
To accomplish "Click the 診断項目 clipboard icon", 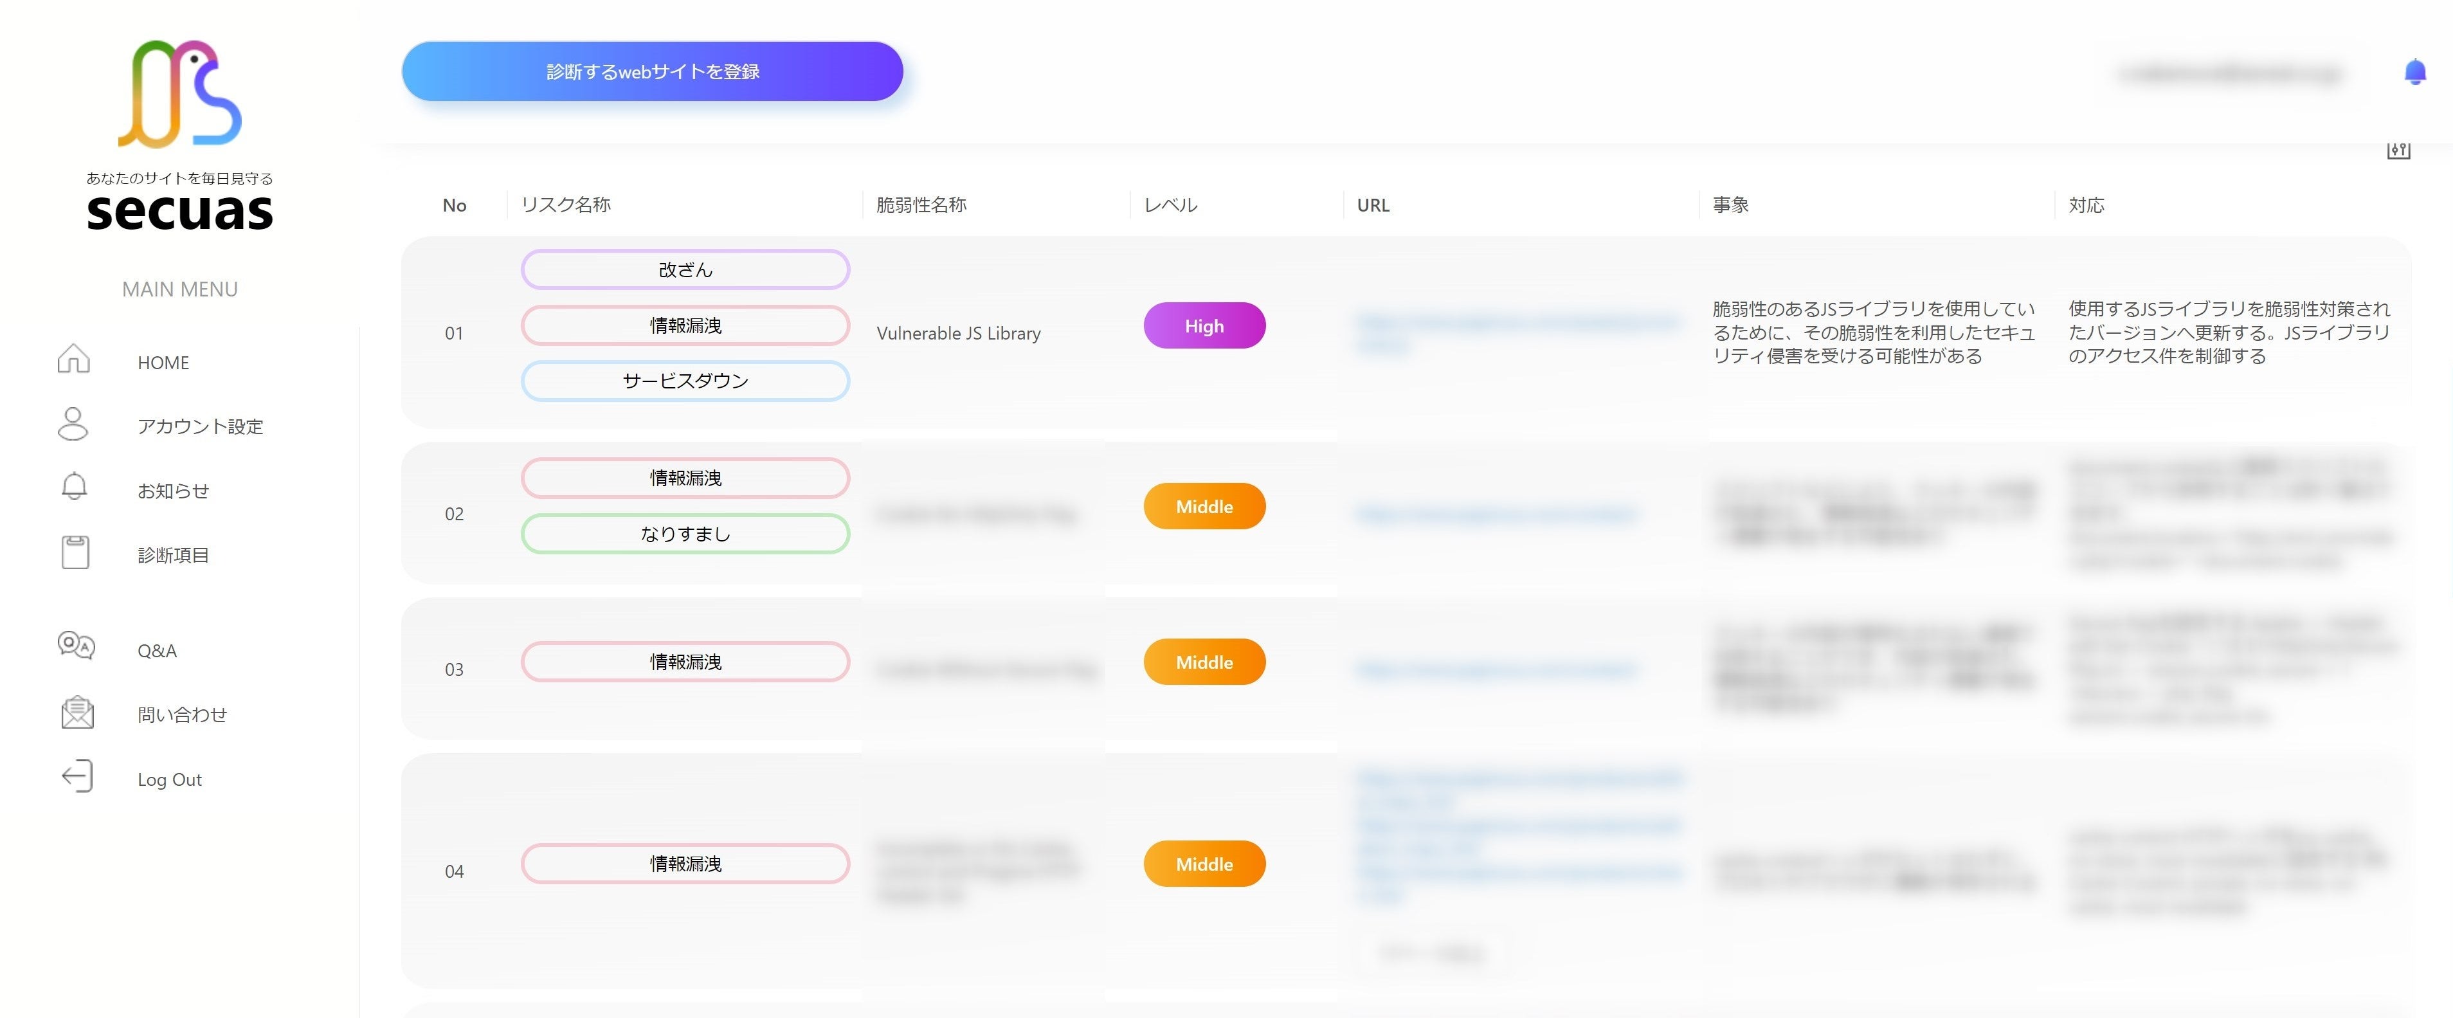I will pyautogui.click(x=75, y=552).
